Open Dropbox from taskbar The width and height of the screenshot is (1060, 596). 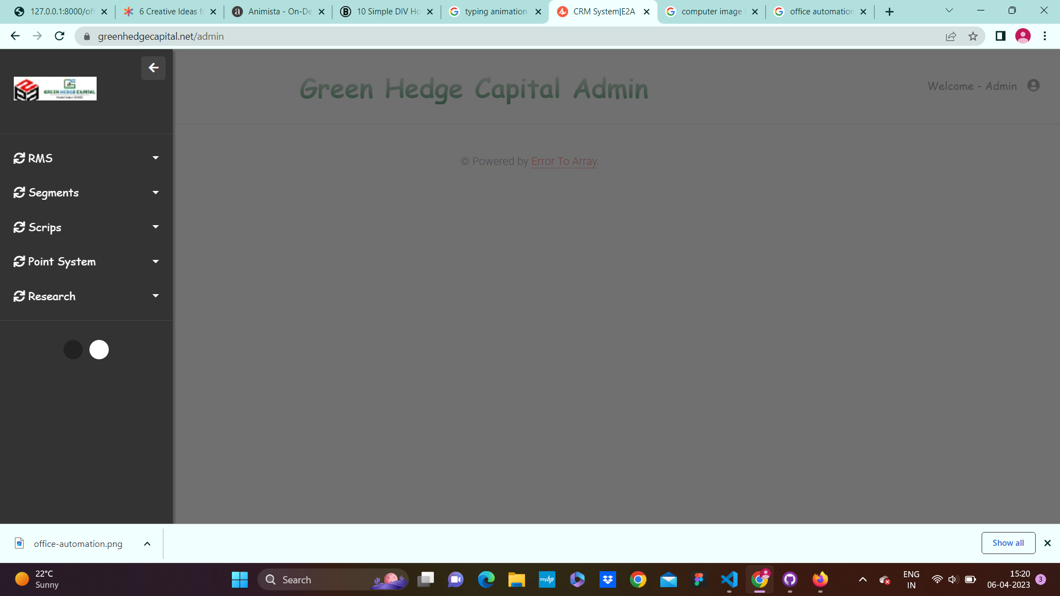click(607, 579)
